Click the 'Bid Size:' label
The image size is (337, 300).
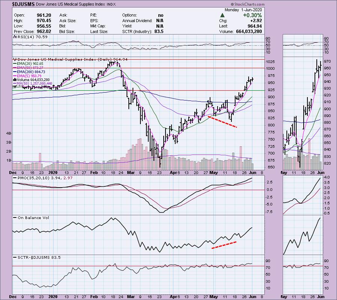click(67, 31)
